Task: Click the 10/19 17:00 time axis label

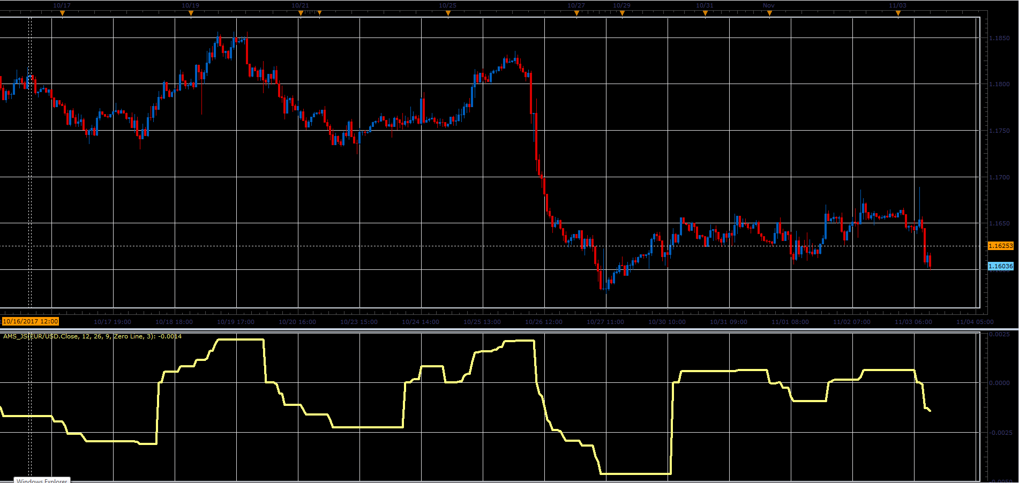Action: pyautogui.click(x=236, y=322)
